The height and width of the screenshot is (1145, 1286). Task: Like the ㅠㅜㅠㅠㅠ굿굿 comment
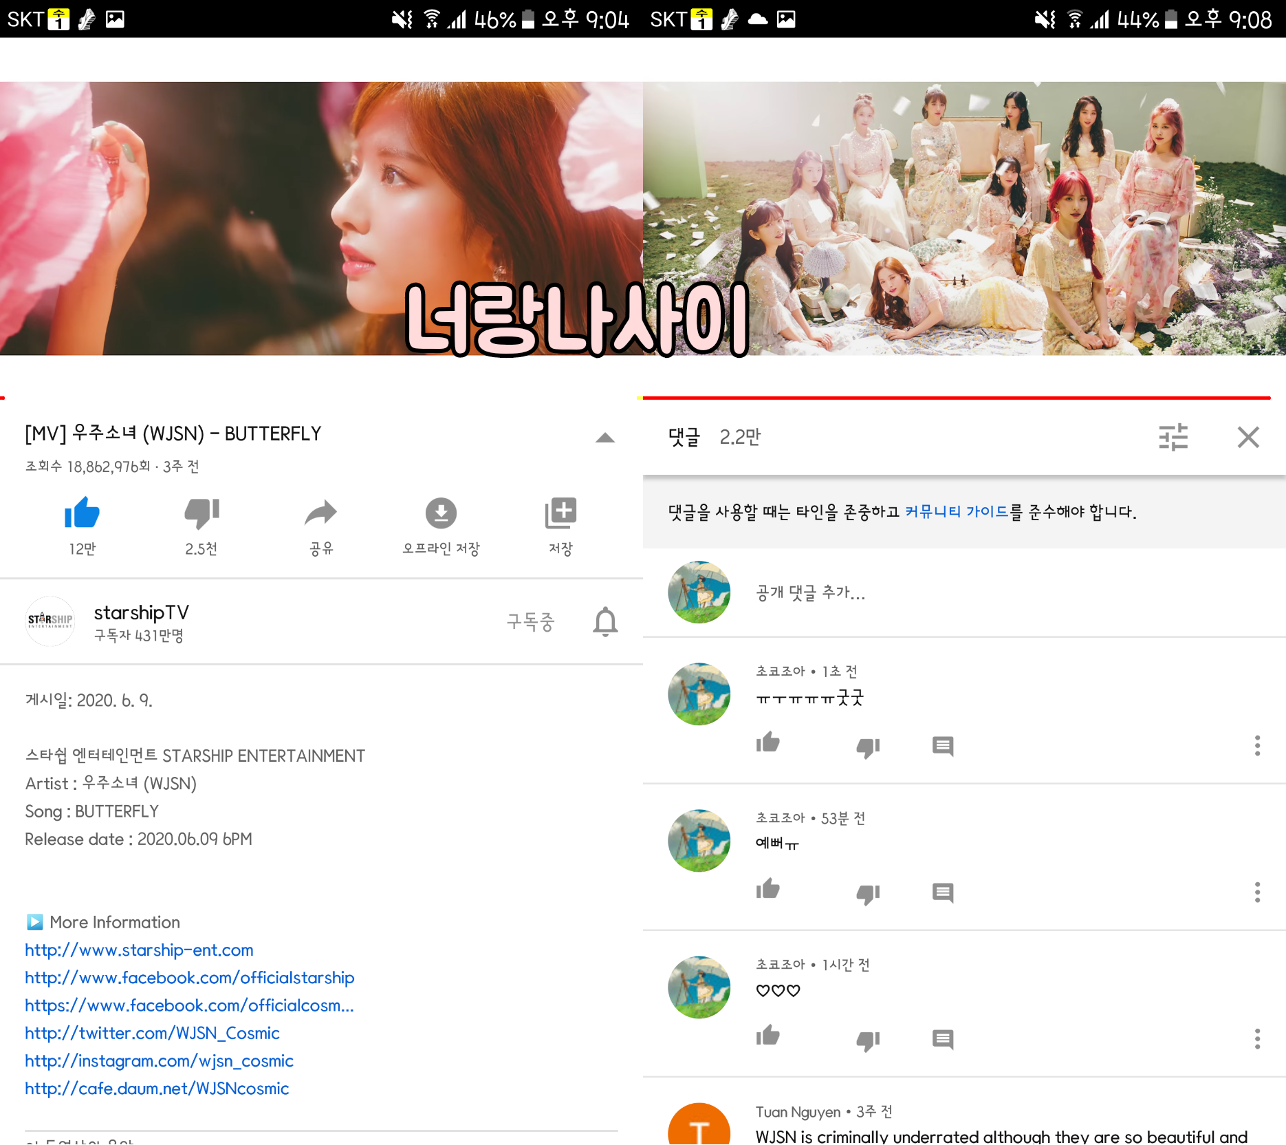tap(767, 743)
